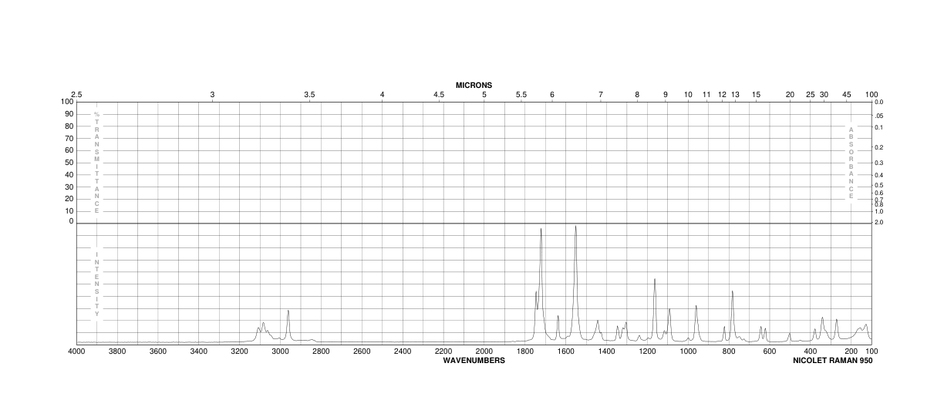The image size is (944, 407).
Task: Click the 8 microns scale label
Action: point(637,95)
